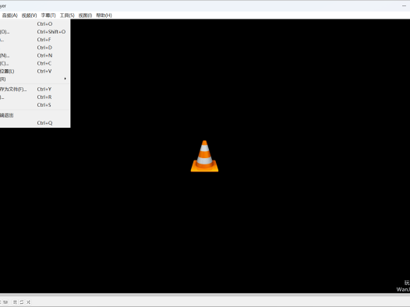This screenshot has height=307, width=410.
Task: Select the Ctrl+V open location entry
Action: [x=35, y=71]
